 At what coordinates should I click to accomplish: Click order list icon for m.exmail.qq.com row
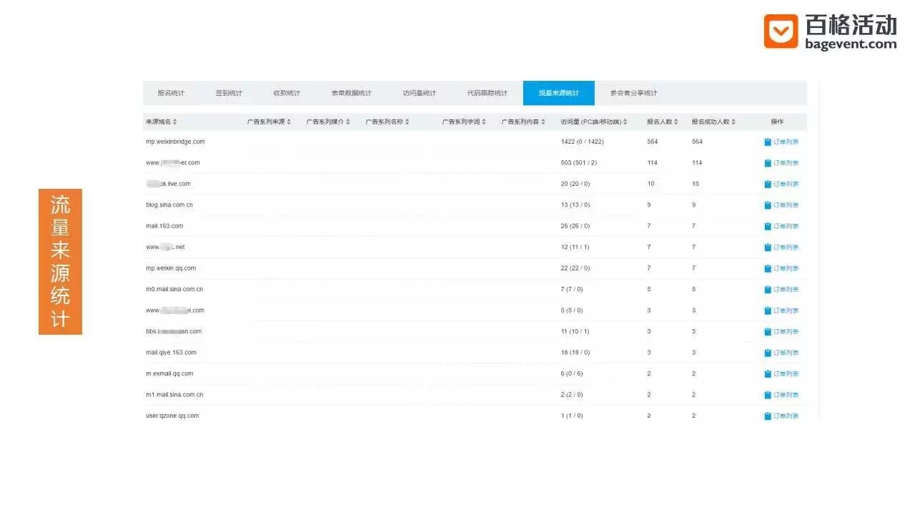768,373
